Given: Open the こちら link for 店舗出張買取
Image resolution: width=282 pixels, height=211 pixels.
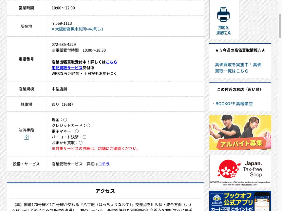Looking at the screenshot, I should 112,62.
